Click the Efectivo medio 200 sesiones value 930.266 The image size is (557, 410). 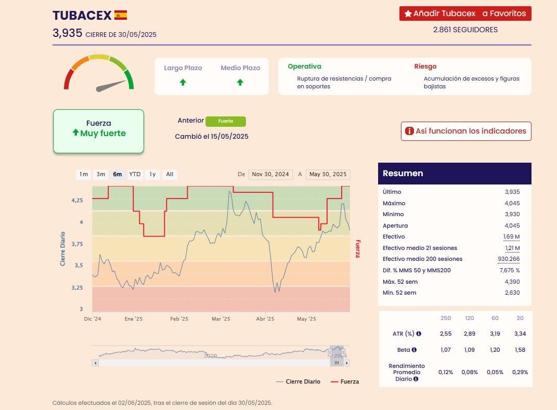[509, 259]
